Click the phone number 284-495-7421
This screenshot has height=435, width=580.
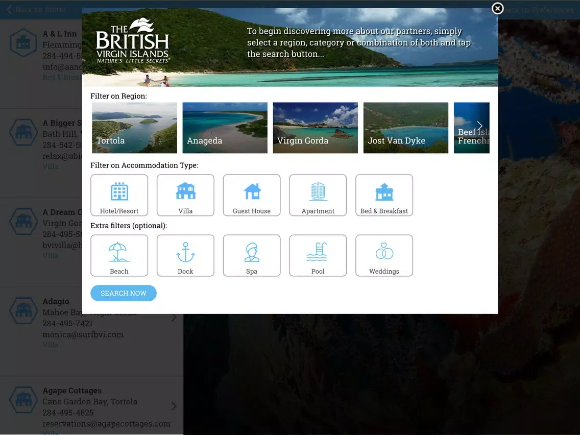[x=68, y=323]
